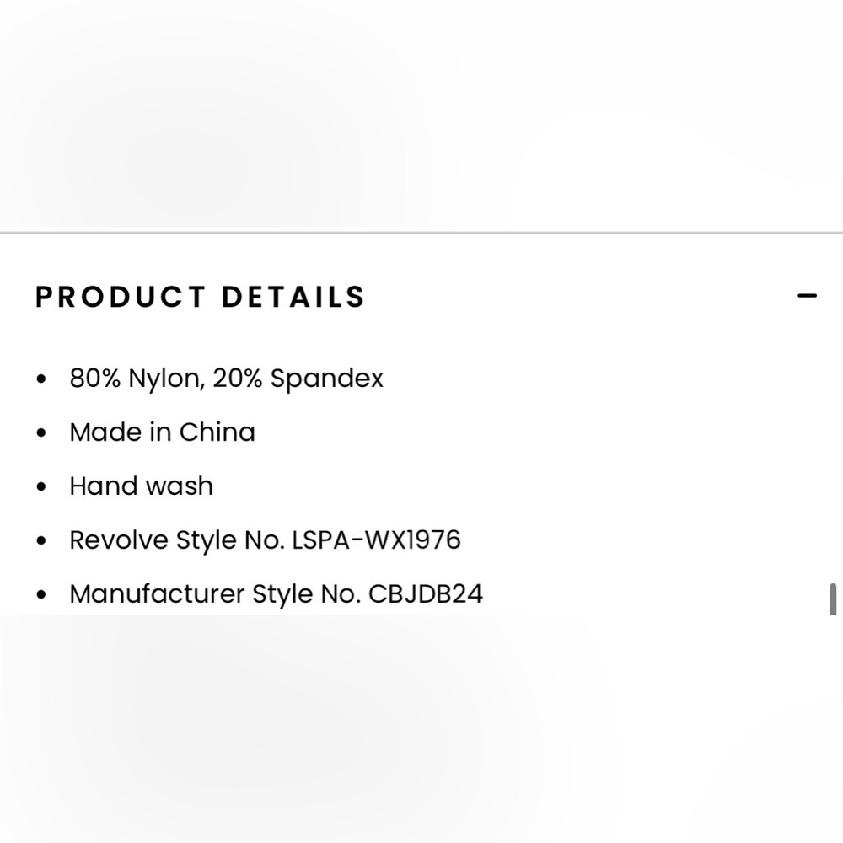Click the style code LSPA-WX1976
The image size is (843, 843).
click(x=376, y=540)
